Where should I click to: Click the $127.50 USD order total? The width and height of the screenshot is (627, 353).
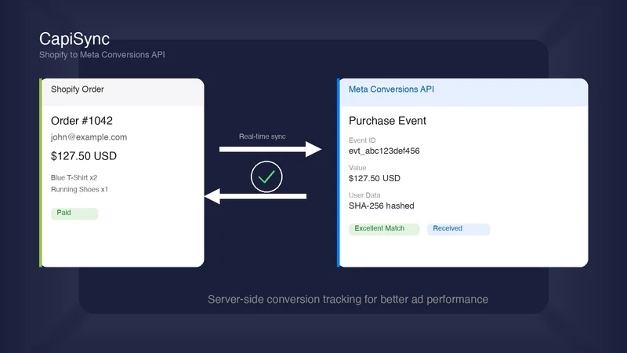pyautogui.click(x=84, y=156)
